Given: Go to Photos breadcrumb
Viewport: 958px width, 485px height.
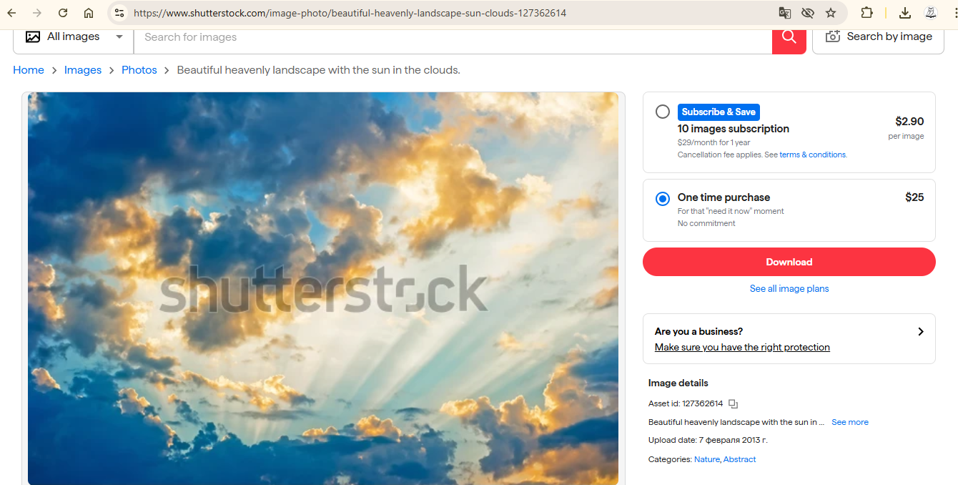Looking at the screenshot, I should pos(139,70).
